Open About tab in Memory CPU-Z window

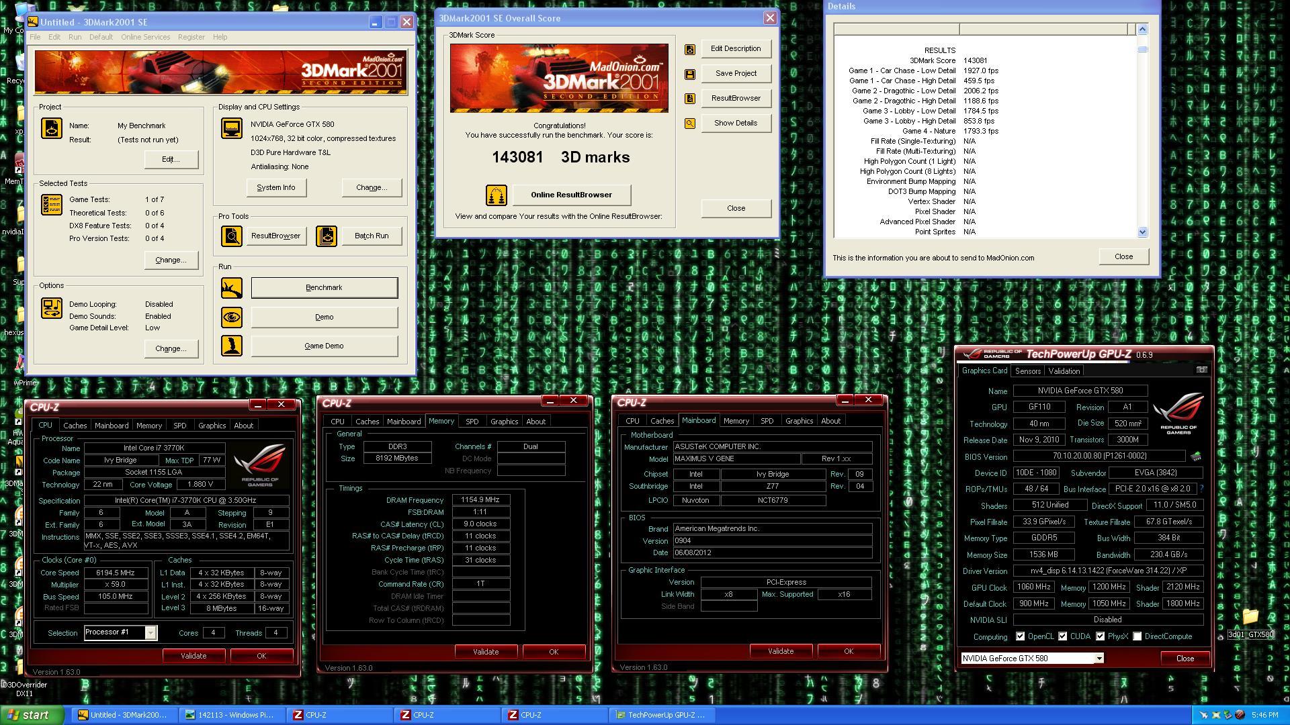[x=535, y=422]
